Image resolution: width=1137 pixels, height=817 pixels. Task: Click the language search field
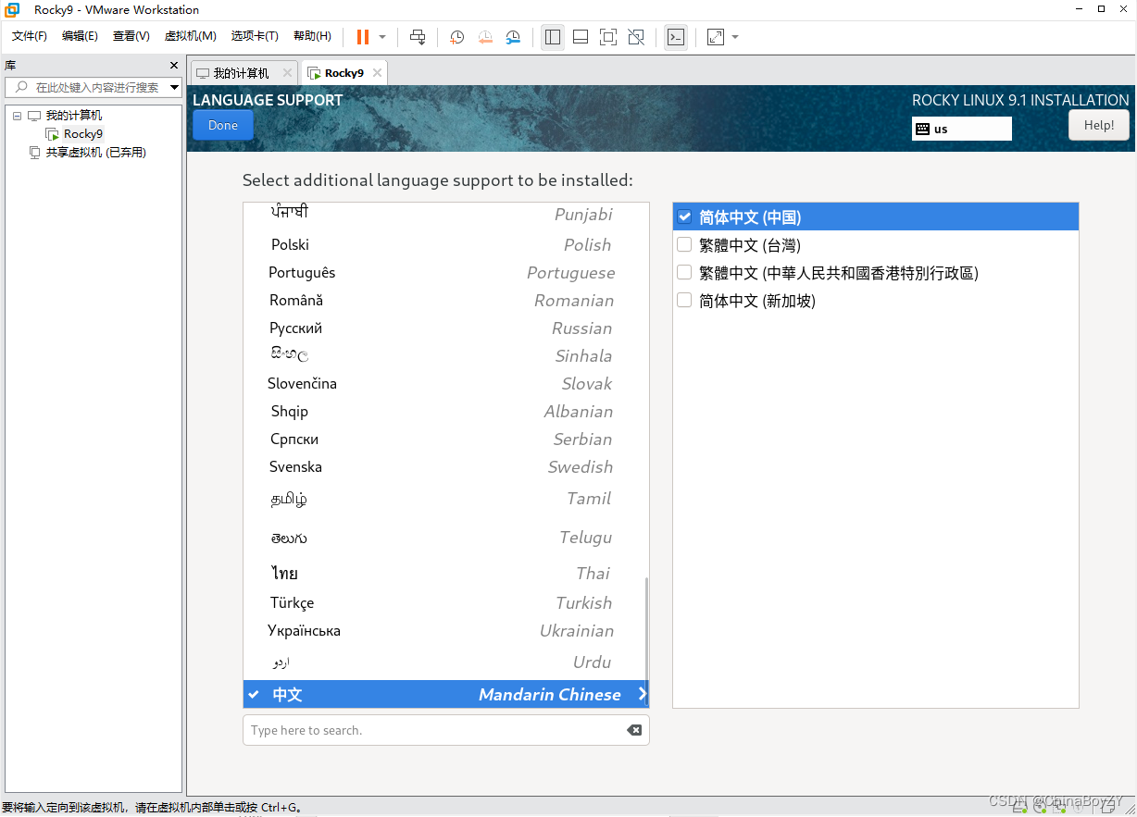point(446,730)
